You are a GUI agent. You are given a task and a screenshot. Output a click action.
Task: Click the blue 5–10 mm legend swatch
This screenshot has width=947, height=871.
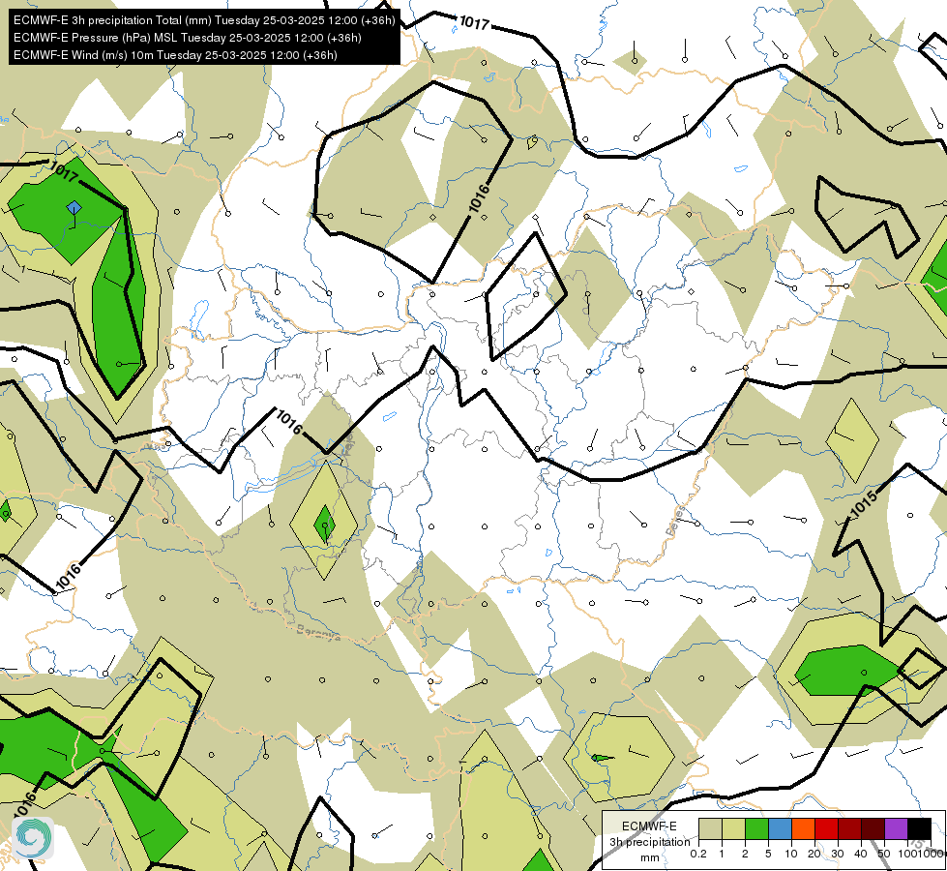click(780, 829)
